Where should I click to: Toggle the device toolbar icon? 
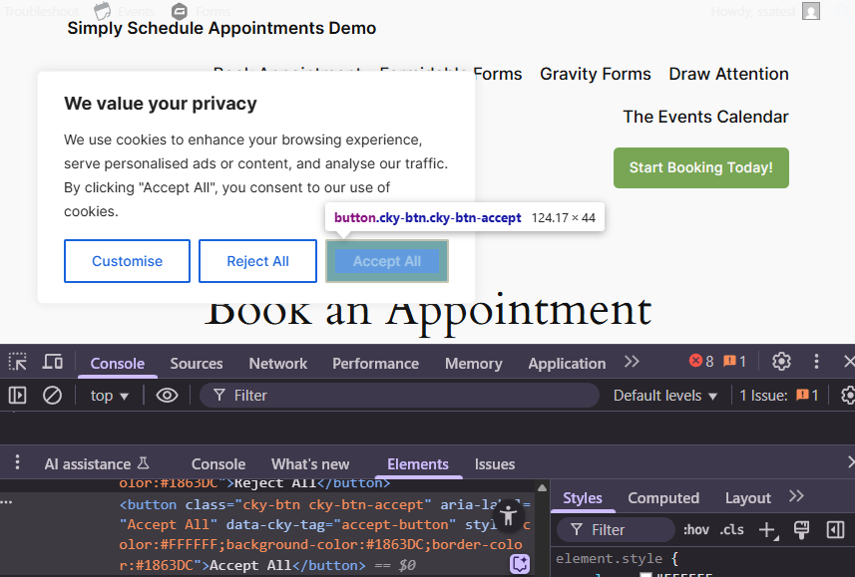click(52, 363)
